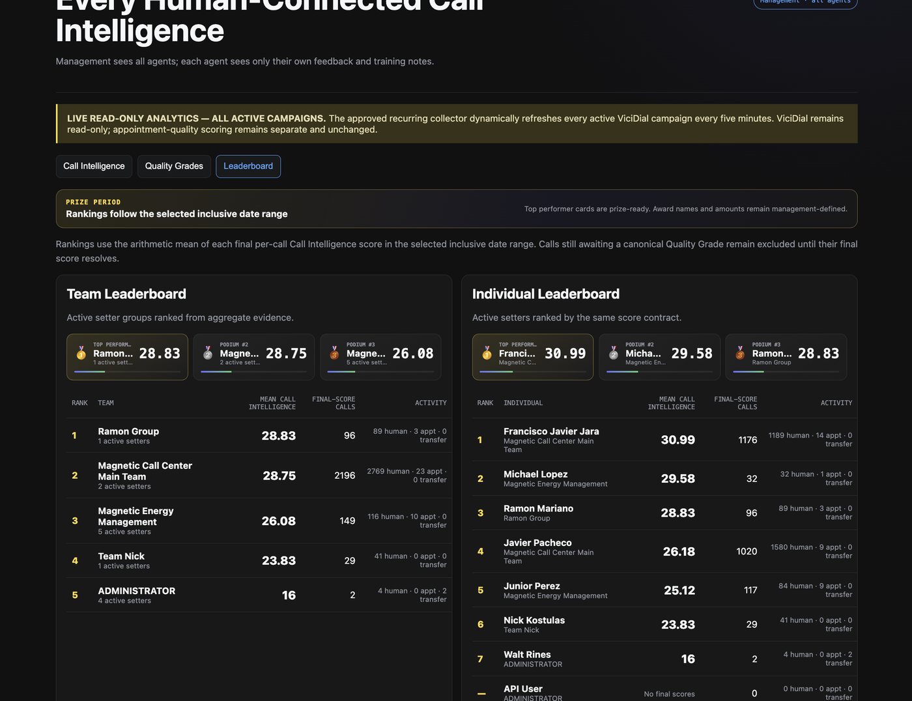Click the API User row name
This screenshot has width=912, height=701.
[x=523, y=689]
